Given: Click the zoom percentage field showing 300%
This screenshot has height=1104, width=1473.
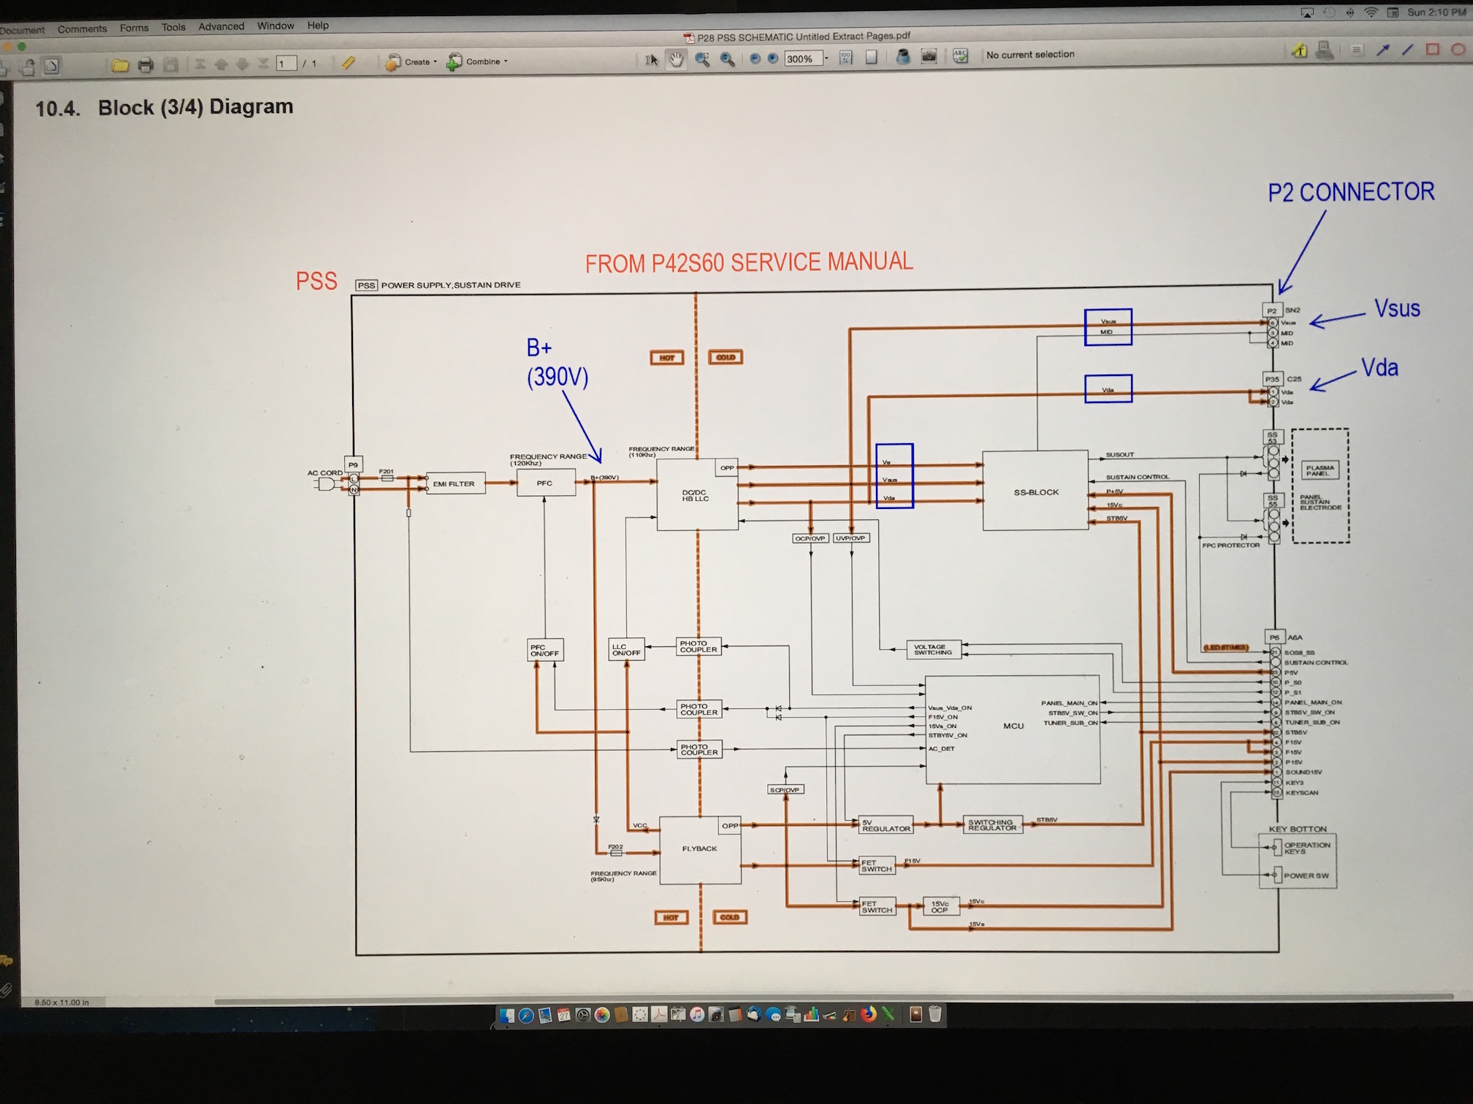Looking at the screenshot, I should pos(804,58).
